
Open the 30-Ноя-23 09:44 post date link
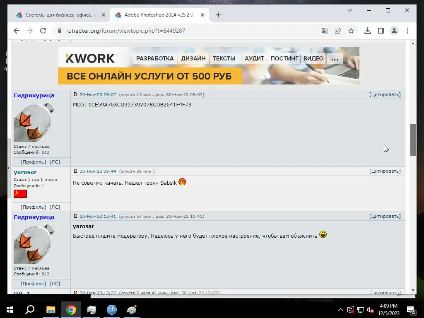98,171
